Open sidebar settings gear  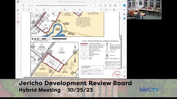(x=124, y=76)
